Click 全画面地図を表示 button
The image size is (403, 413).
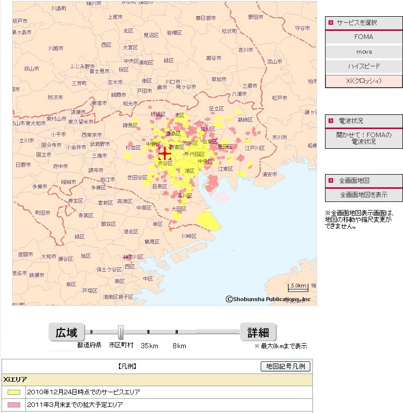(364, 195)
